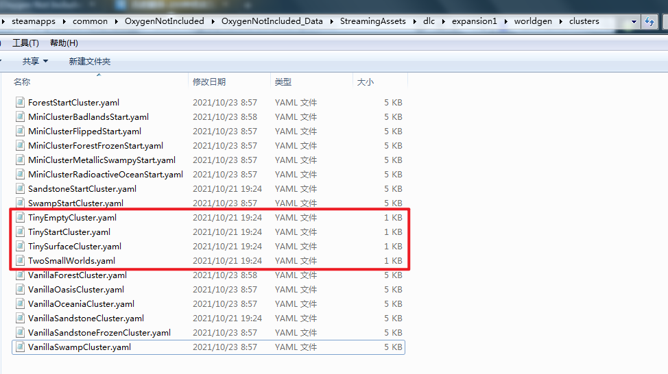Navigate to OxygenNotIncluded_Data breadcrumb segment
668x374 pixels.
(272, 21)
